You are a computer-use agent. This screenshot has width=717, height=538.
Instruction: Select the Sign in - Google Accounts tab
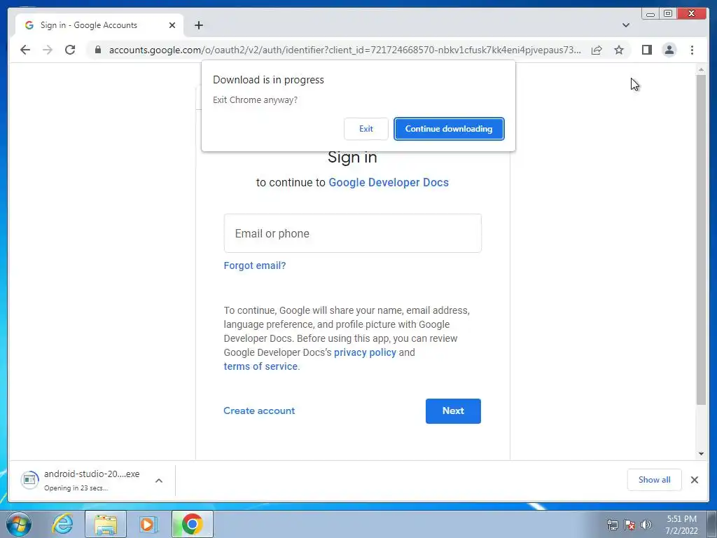99,25
